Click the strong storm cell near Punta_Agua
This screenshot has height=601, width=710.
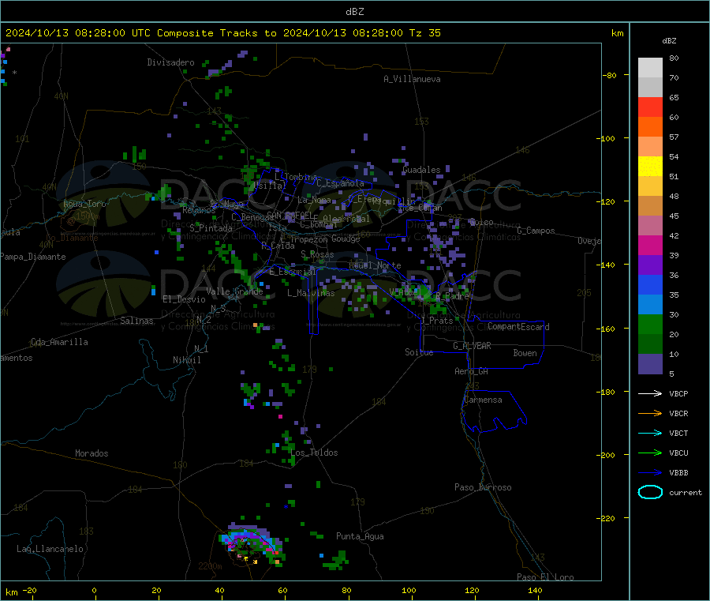point(252,545)
